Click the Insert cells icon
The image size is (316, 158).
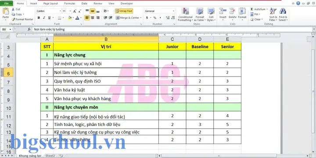(x=223, y=11)
